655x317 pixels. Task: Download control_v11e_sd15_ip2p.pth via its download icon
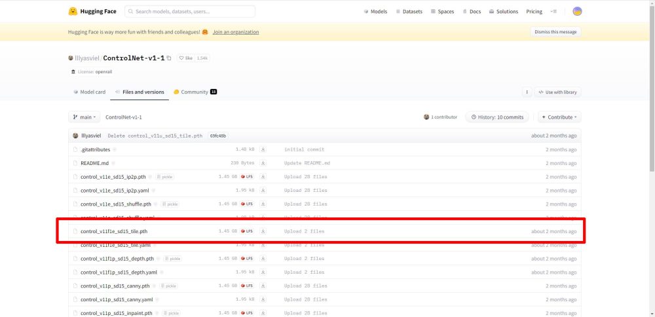[x=263, y=177]
